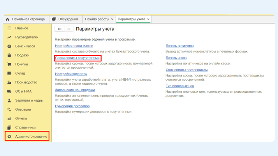Click the Параметры учета page heading
278x156 pixels.
[x=95, y=29]
